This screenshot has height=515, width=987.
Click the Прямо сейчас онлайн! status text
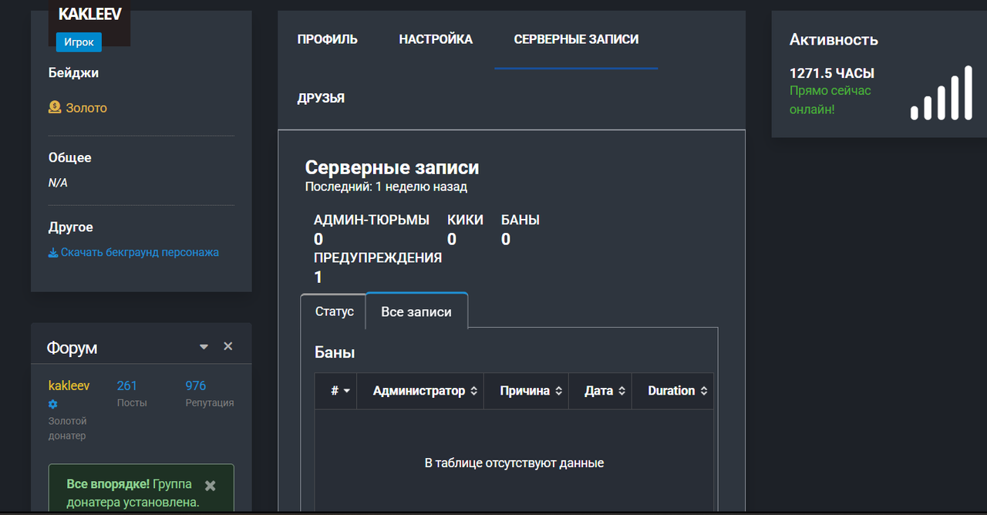click(830, 100)
